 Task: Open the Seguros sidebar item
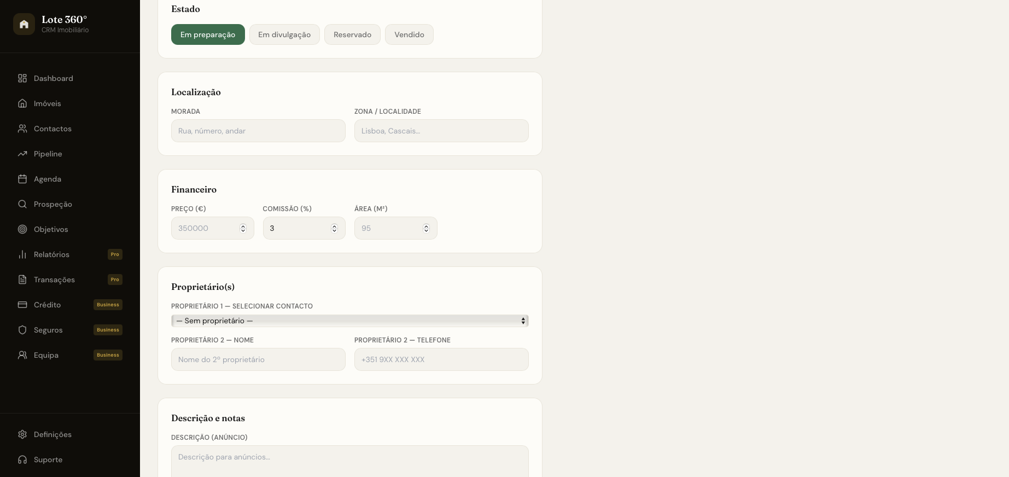(x=70, y=330)
